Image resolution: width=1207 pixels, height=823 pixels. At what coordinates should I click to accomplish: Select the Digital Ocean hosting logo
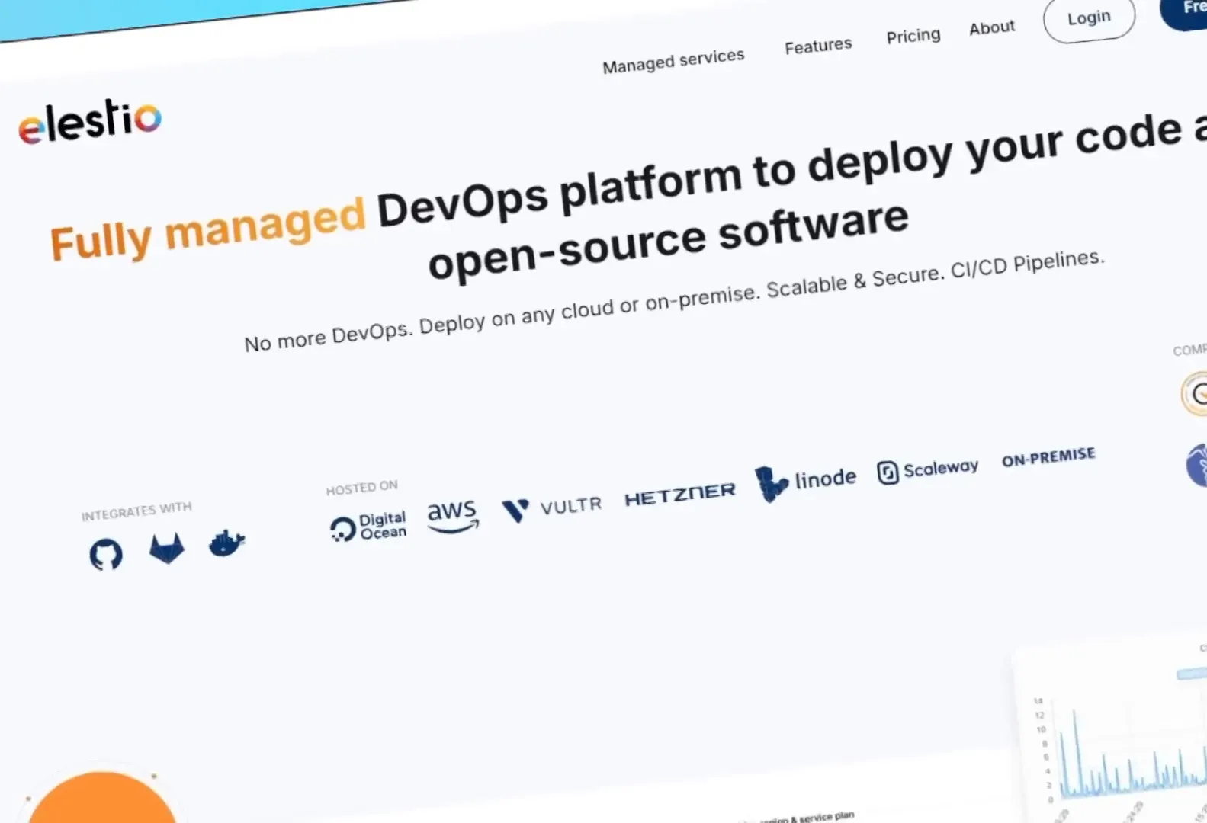368,527
